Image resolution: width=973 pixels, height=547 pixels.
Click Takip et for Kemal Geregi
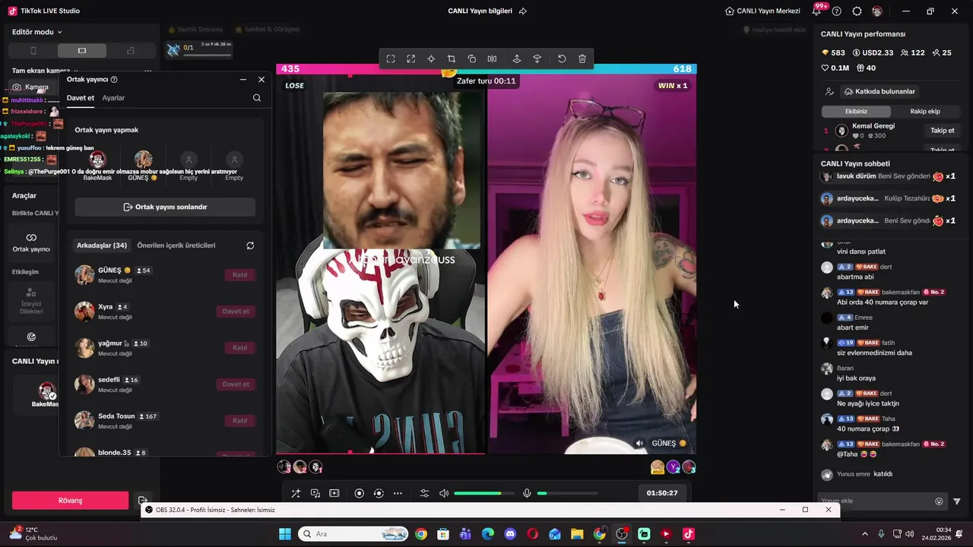pos(943,131)
